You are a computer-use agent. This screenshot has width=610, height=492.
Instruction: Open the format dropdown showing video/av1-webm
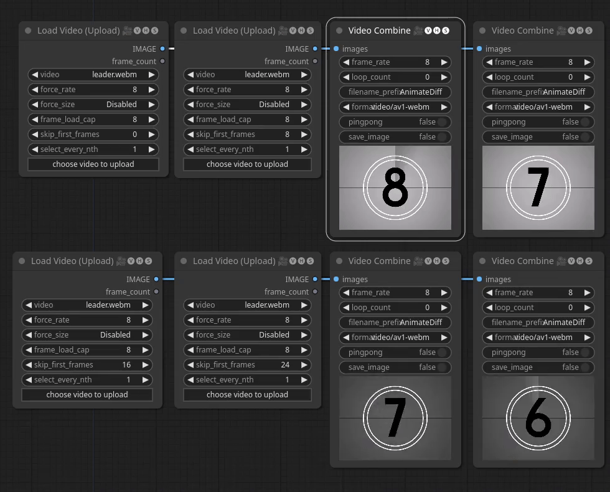click(x=395, y=106)
